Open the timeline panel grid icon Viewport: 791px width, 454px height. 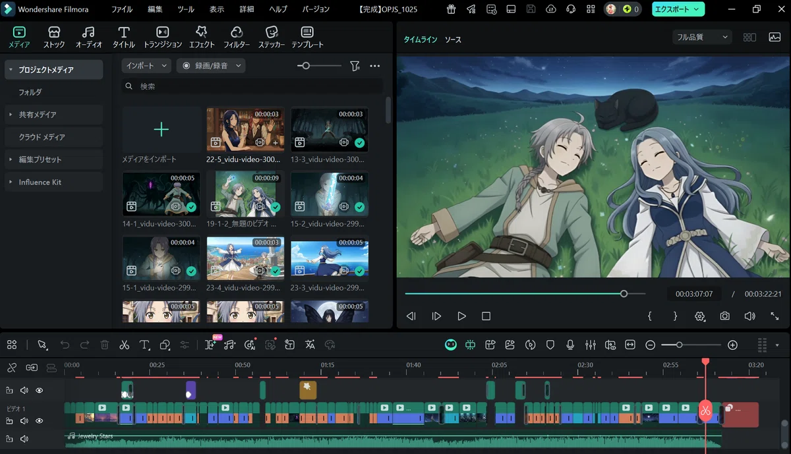coord(12,345)
